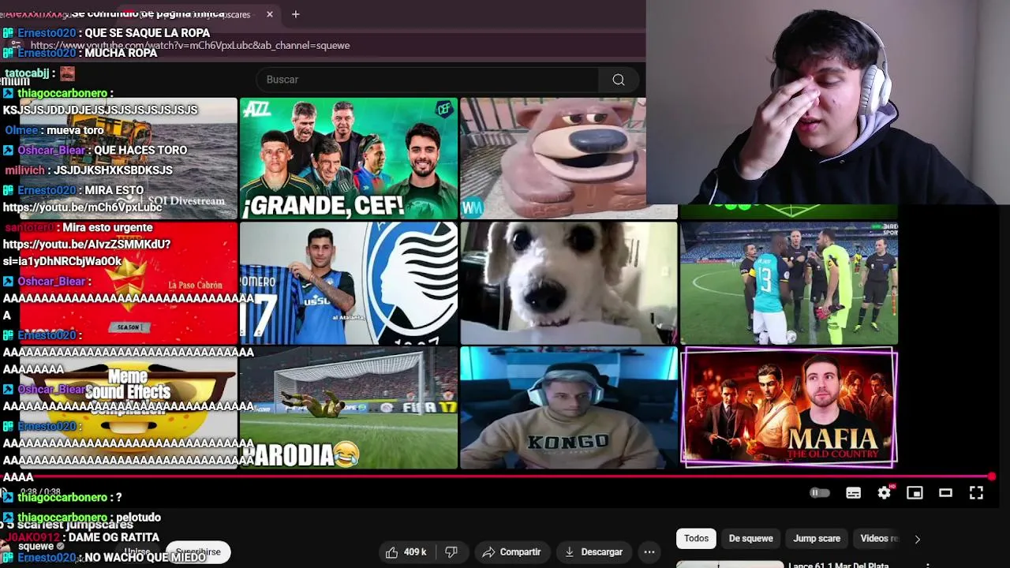Select the Todos filter chip
The image size is (1010, 568).
pos(696,538)
